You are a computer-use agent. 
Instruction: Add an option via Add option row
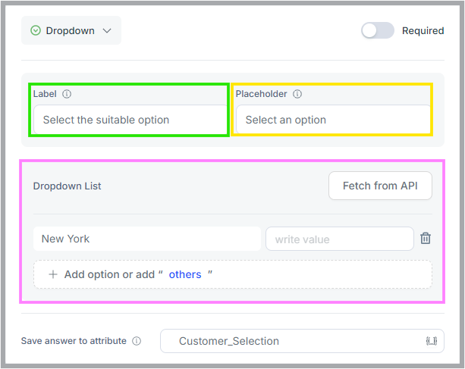(233, 274)
